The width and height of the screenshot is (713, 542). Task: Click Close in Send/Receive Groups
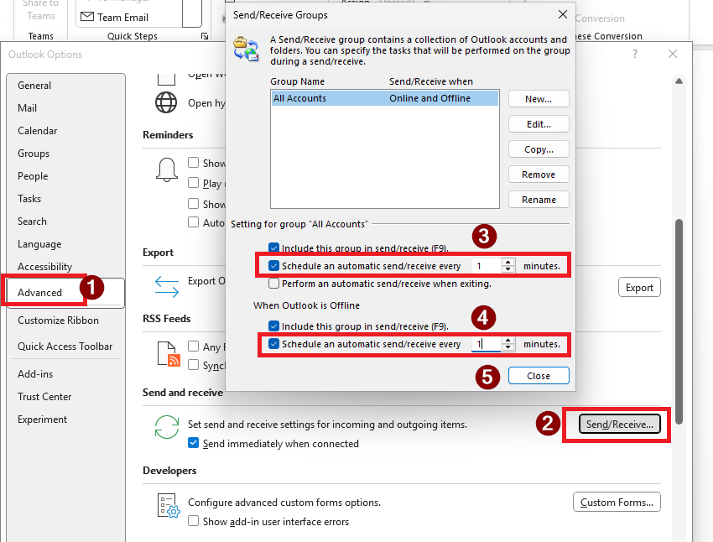click(x=539, y=376)
